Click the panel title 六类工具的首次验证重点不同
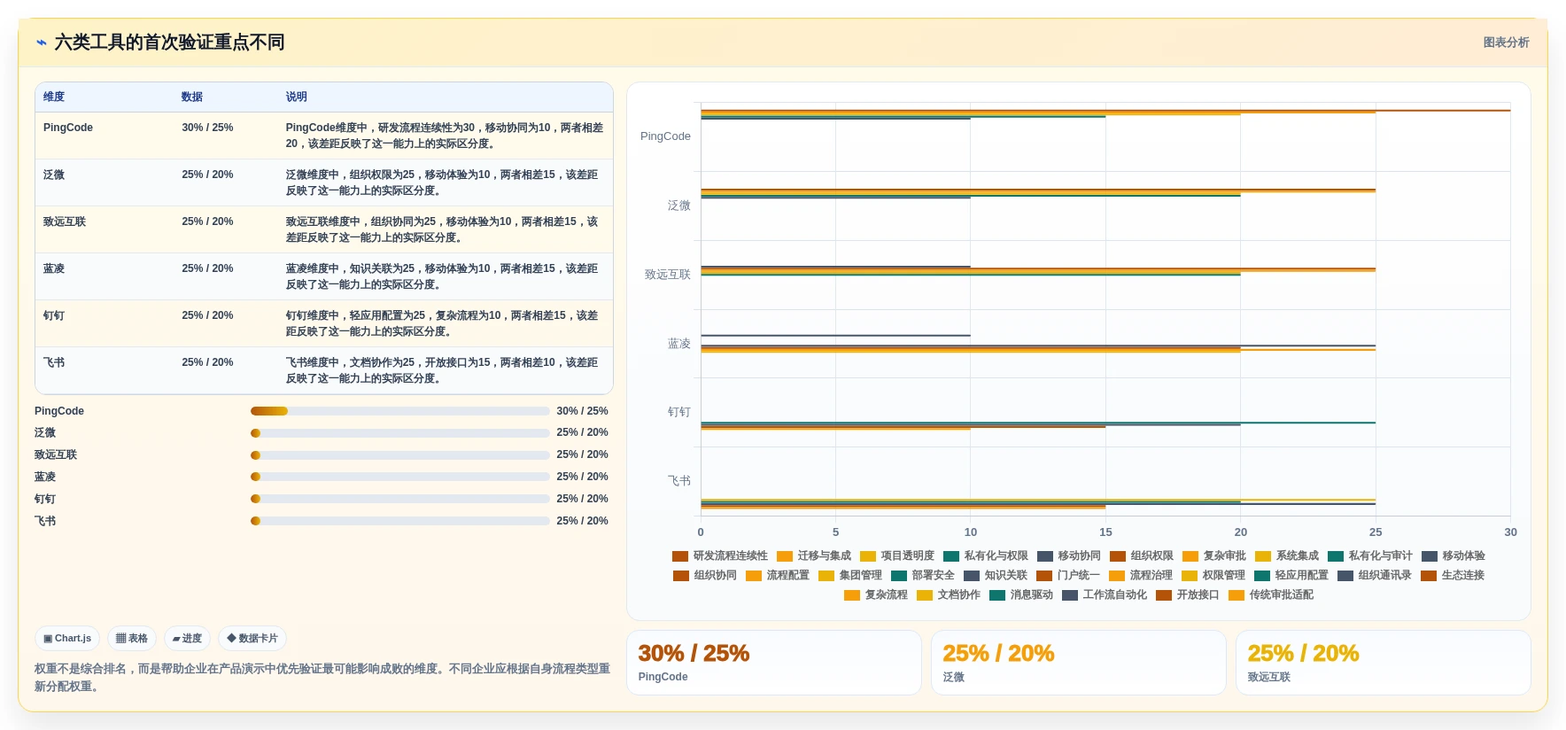1566x730 pixels. pyautogui.click(x=169, y=43)
